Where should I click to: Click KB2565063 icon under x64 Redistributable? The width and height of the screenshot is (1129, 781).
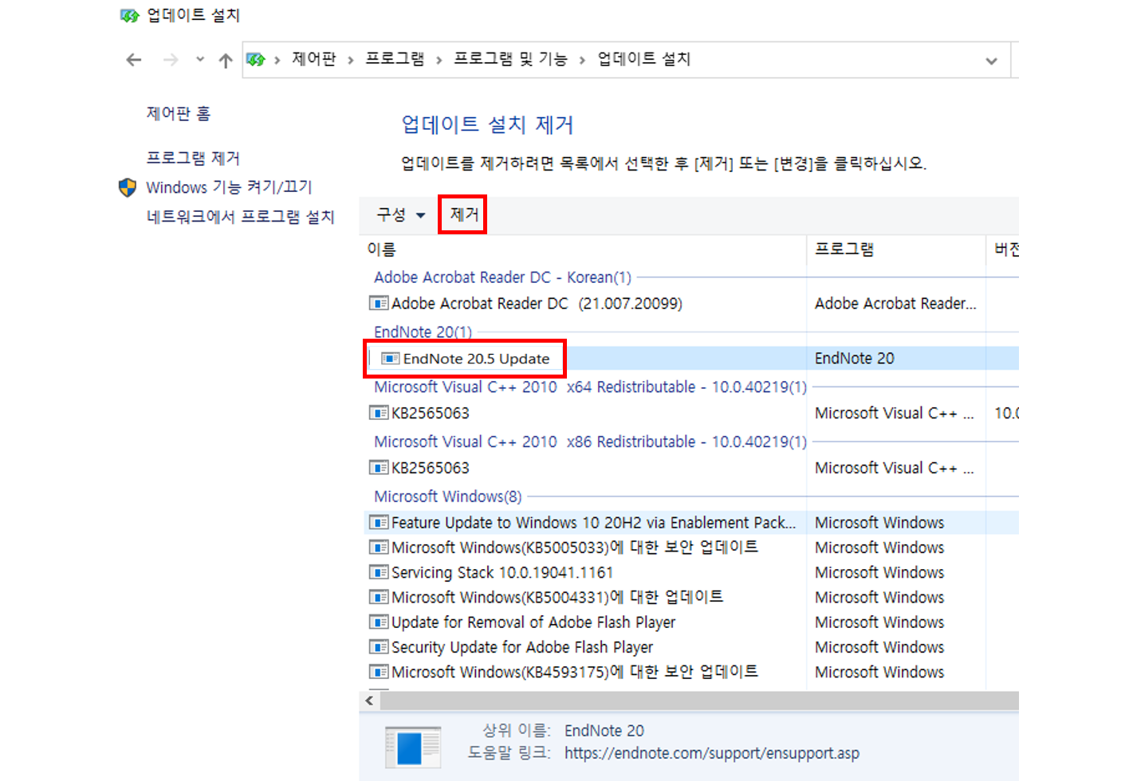pos(379,413)
